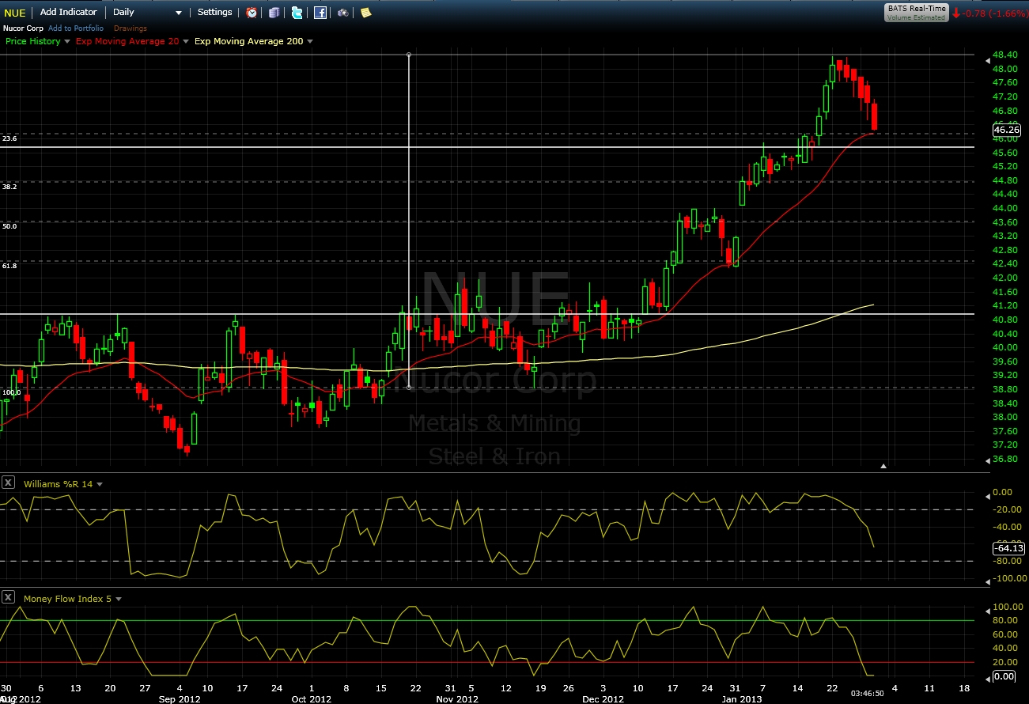Expand Exp Moving Average 20 options arrow

pyautogui.click(x=186, y=41)
